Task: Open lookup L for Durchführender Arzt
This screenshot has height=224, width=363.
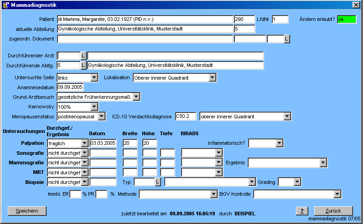Action: coord(83,56)
